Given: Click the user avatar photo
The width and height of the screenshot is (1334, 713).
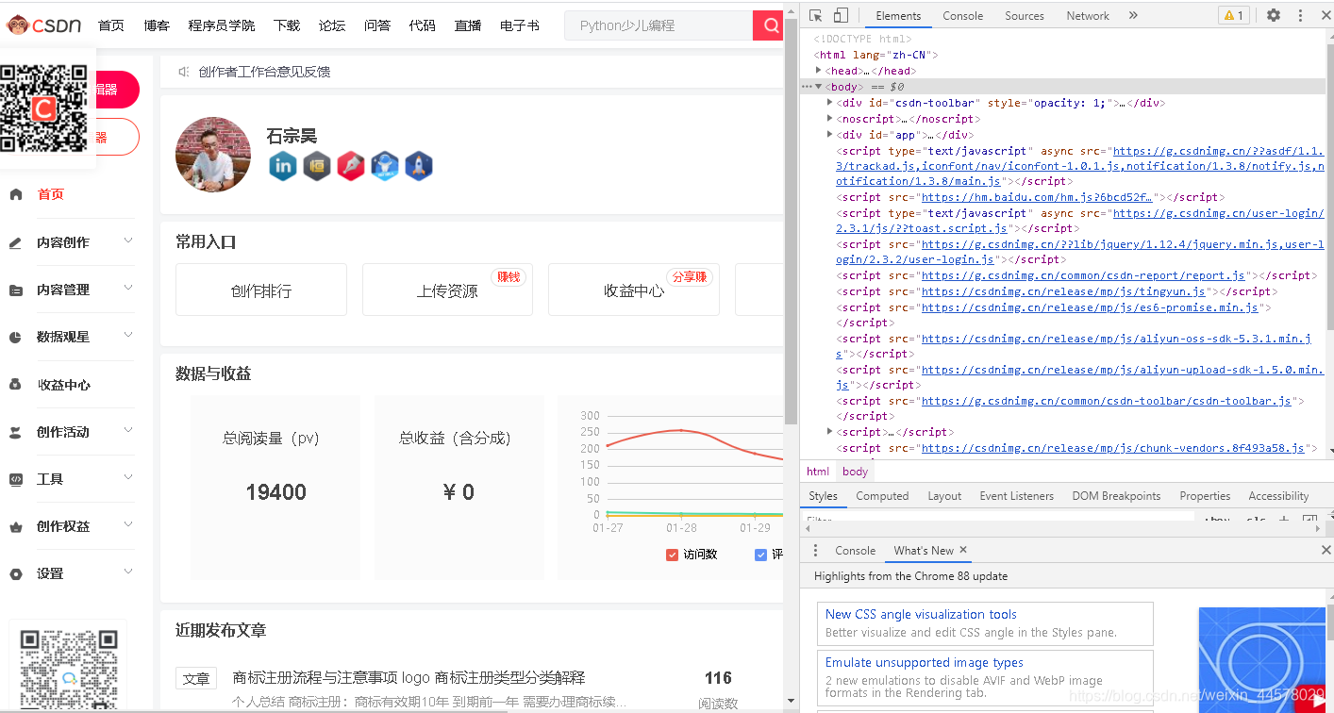Looking at the screenshot, I should pos(213,155).
